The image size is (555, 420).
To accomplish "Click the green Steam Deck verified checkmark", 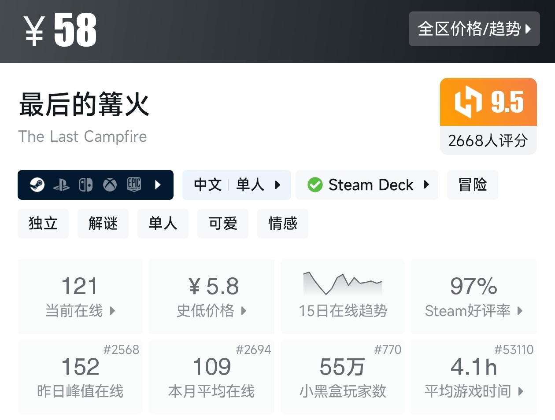I will tap(315, 185).
